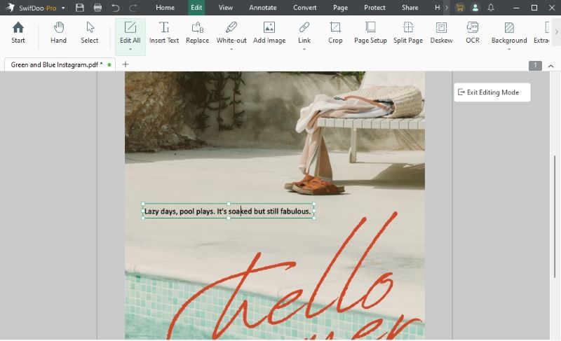Start the OCR tool
The height and width of the screenshot is (341, 561).
coord(472,32)
